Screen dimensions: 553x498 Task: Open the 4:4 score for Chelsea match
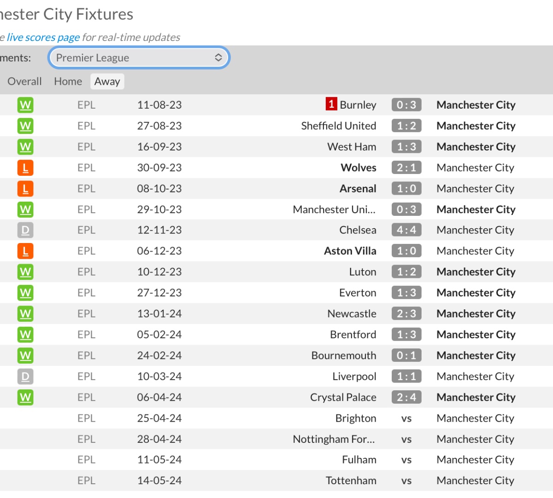[x=406, y=230]
